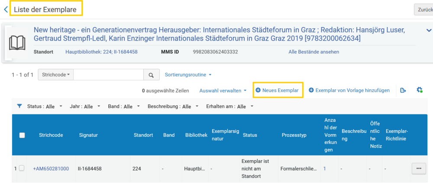The image size is (433, 188).
Task: Click the Strichcode column header
Action: pos(51,135)
